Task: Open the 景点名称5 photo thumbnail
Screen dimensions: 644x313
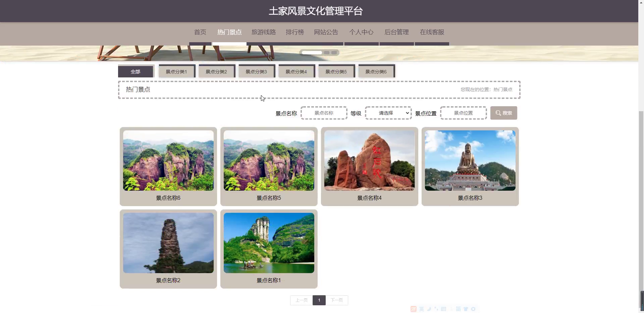Action: [x=269, y=161]
